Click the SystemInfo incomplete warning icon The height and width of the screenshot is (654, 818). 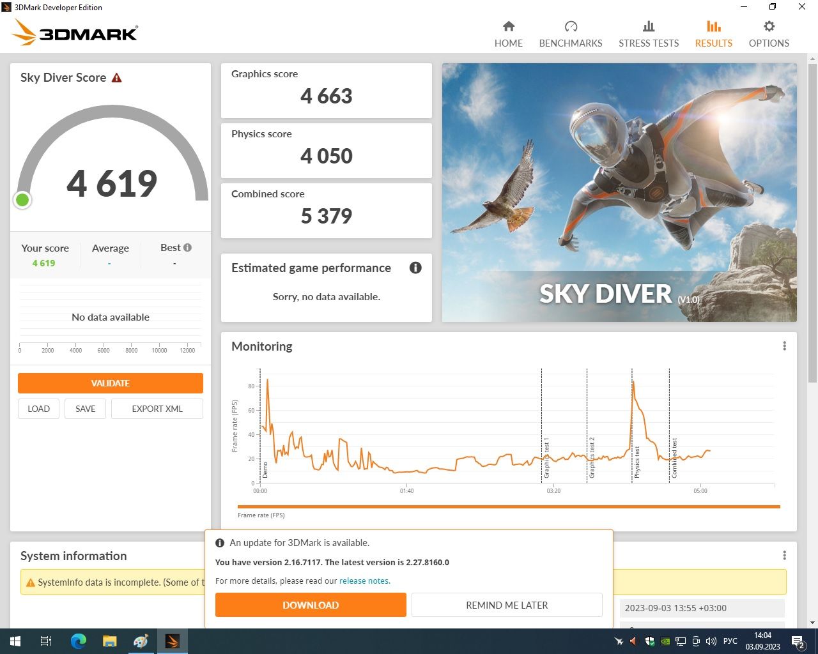pyautogui.click(x=30, y=582)
